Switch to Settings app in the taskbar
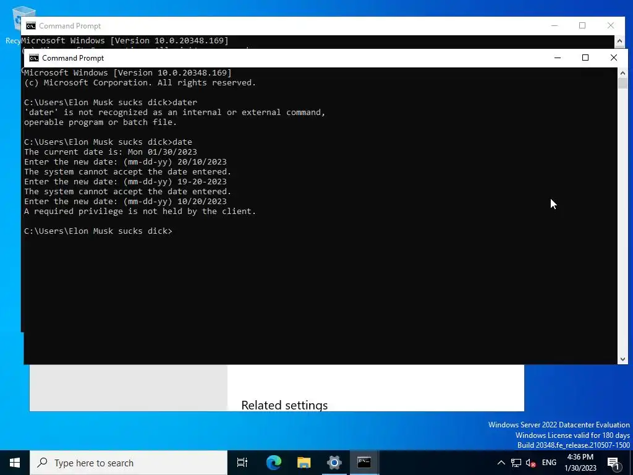 [x=334, y=463]
